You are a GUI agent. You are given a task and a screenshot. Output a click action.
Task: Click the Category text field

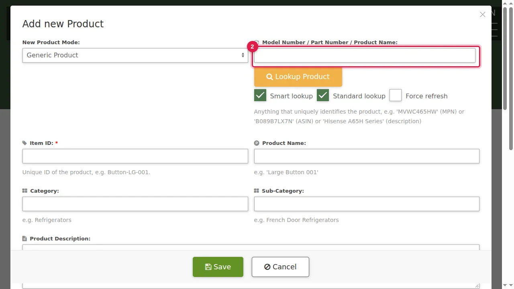coord(135,204)
